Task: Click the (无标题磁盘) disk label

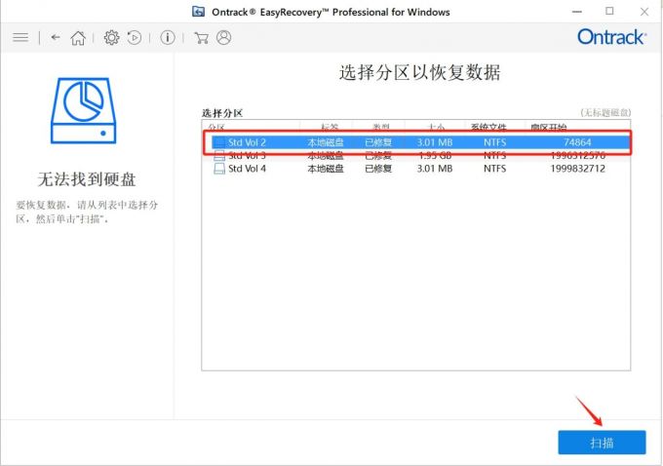Action: (605, 112)
